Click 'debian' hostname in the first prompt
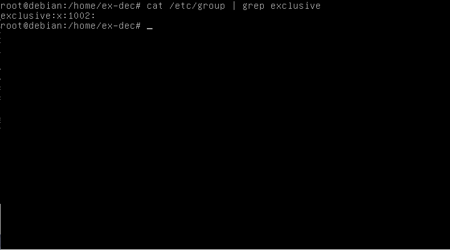 pos(46,6)
